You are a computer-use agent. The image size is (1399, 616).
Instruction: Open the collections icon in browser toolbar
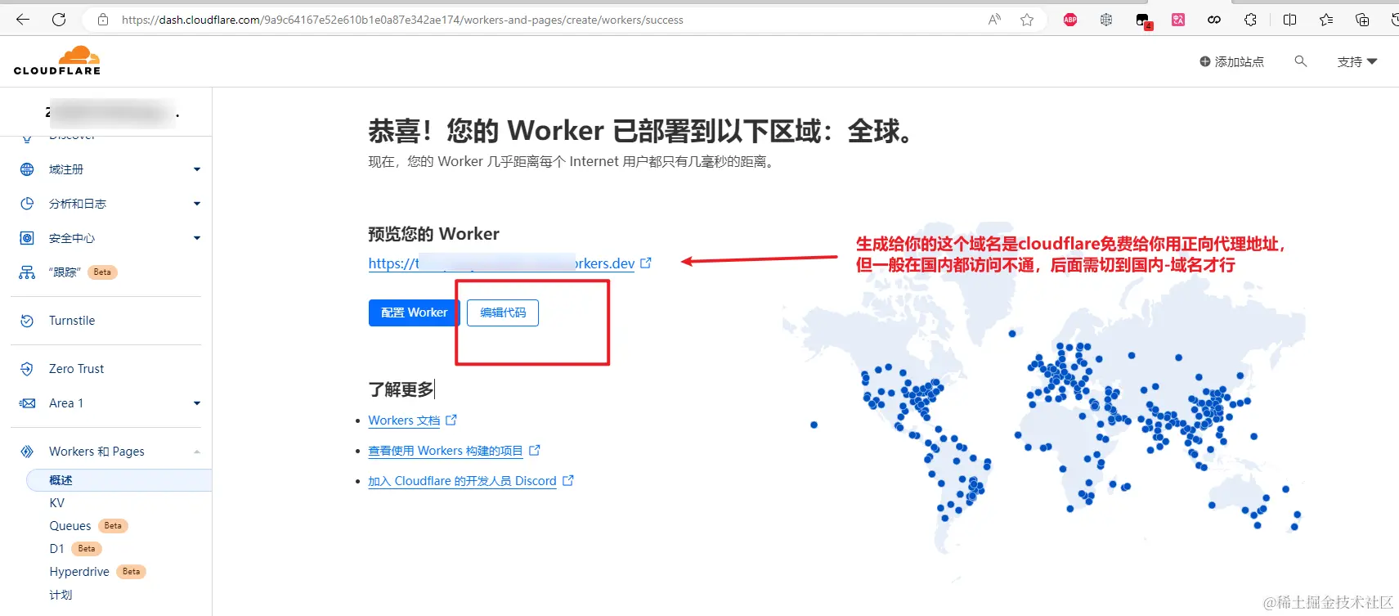pyautogui.click(x=1362, y=20)
